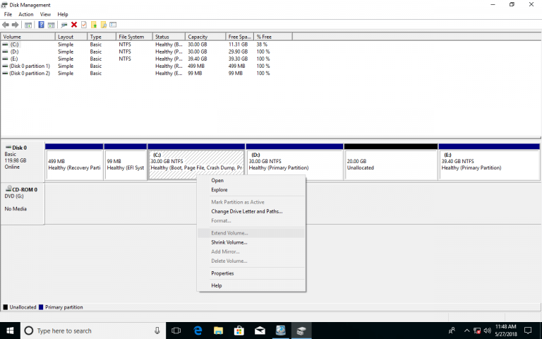Click the black Unallocated legend swatch
542x339 pixels.
tap(5, 307)
